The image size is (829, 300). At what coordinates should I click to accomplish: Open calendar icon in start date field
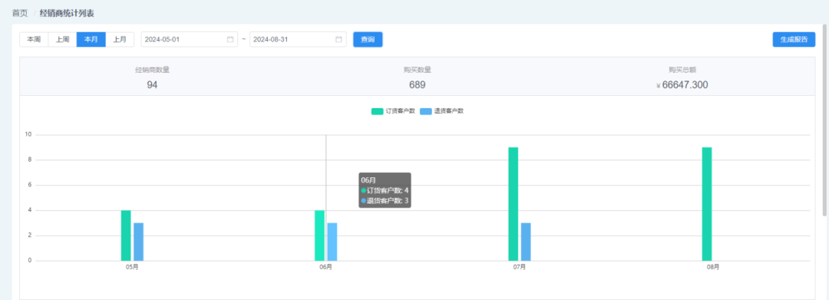(230, 40)
